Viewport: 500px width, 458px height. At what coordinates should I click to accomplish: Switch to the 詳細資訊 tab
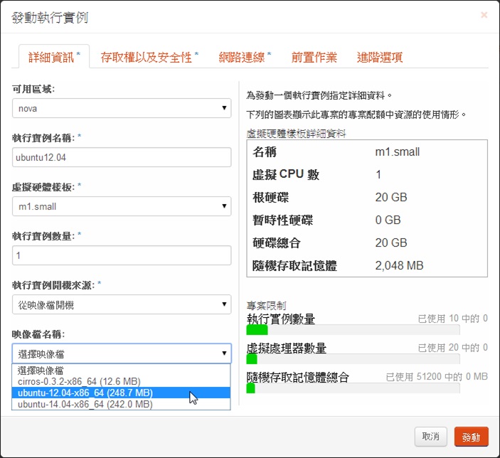pyautogui.click(x=53, y=58)
